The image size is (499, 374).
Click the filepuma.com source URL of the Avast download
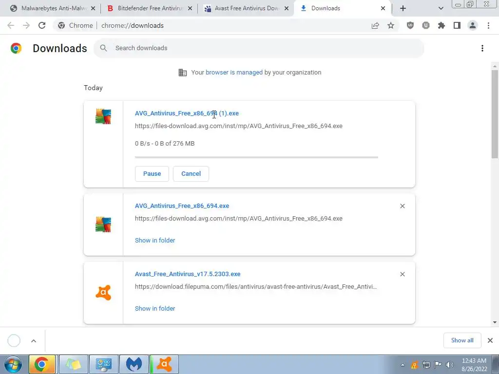click(x=256, y=287)
